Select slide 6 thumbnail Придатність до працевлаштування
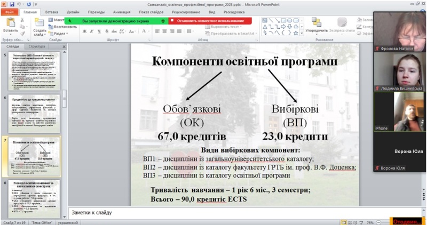 click(x=34, y=114)
